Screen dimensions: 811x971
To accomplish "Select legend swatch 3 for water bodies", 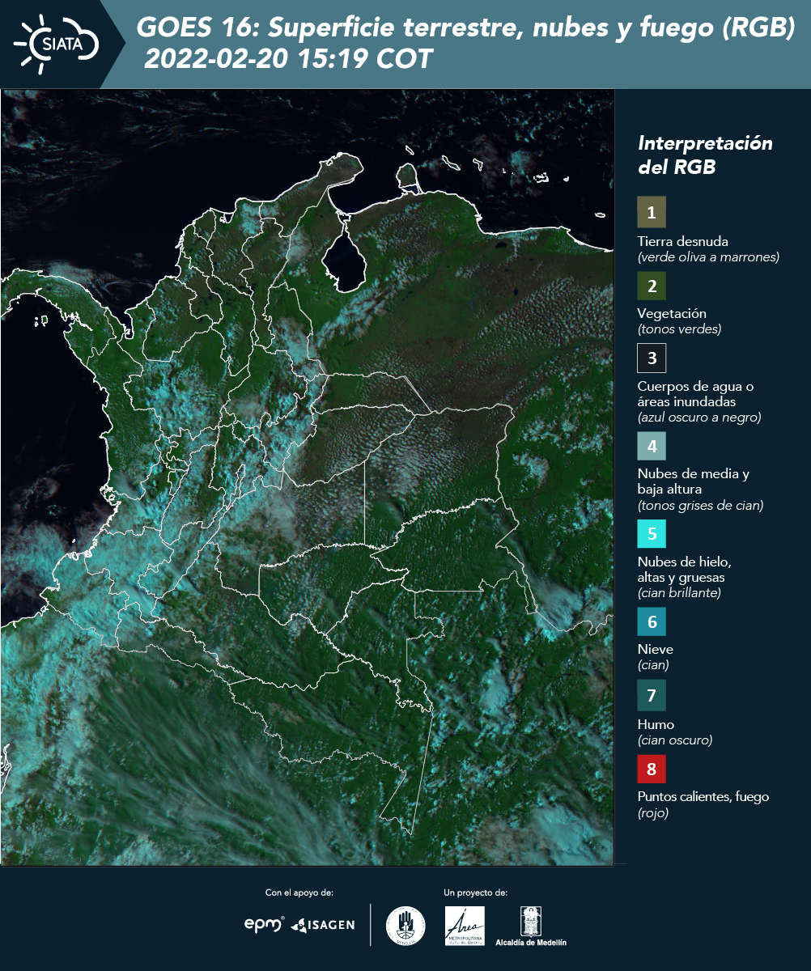I will pyautogui.click(x=652, y=358).
